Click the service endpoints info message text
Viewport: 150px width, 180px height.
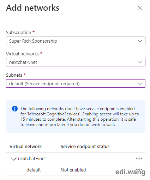click(x=80, y=116)
